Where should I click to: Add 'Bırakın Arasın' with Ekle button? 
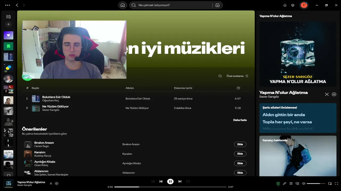click(x=240, y=144)
